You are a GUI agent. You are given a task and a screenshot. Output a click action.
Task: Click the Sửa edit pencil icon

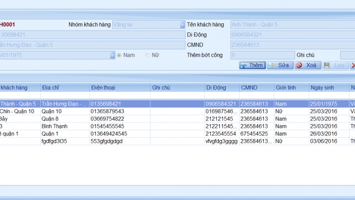(271, 65)
